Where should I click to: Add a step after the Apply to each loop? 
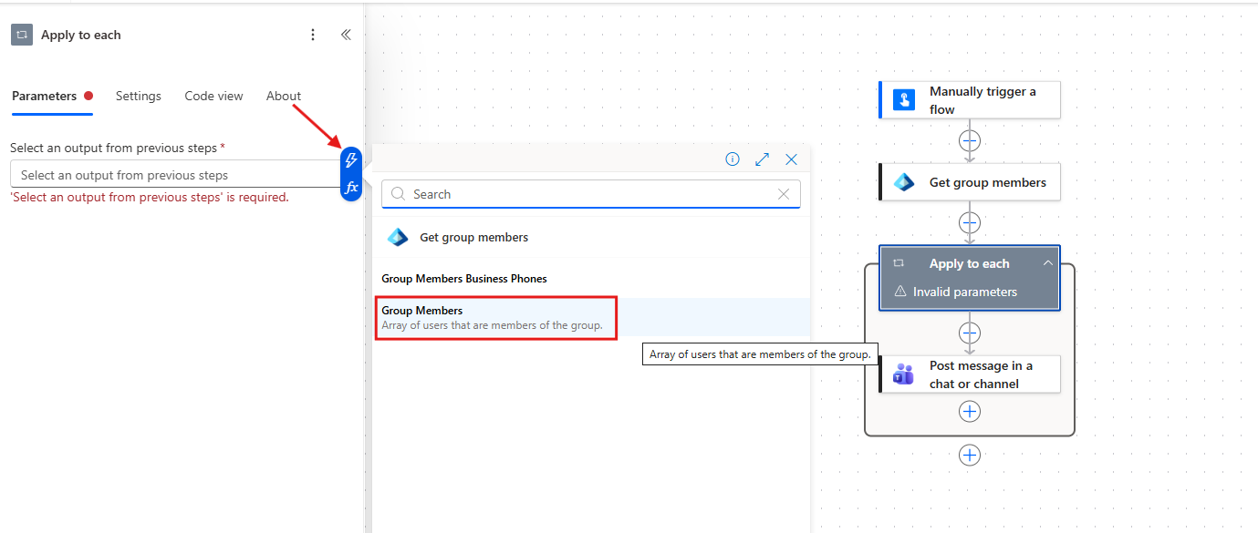click(970, 455)
